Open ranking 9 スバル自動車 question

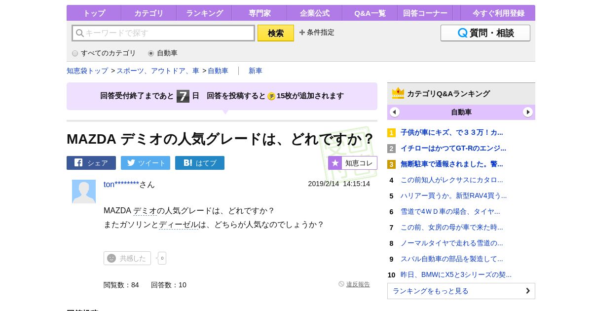[452, 259]
